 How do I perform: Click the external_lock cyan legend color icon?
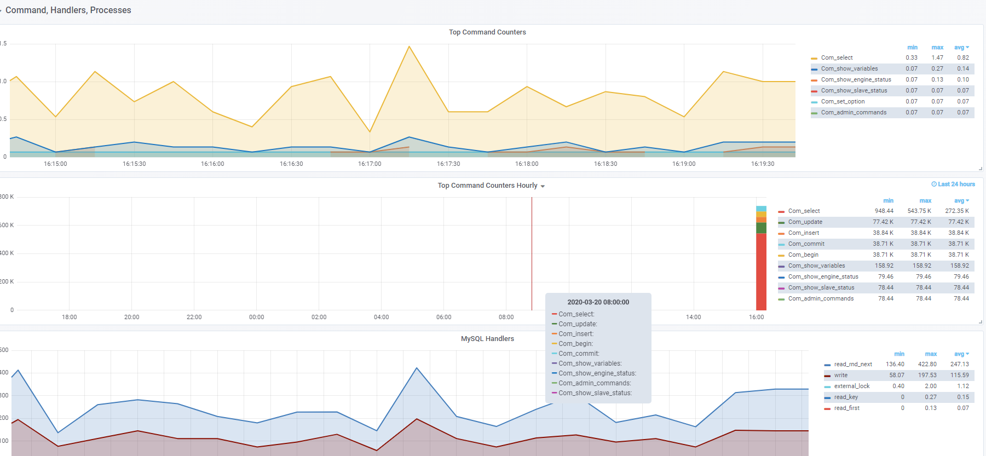(827, 386)
